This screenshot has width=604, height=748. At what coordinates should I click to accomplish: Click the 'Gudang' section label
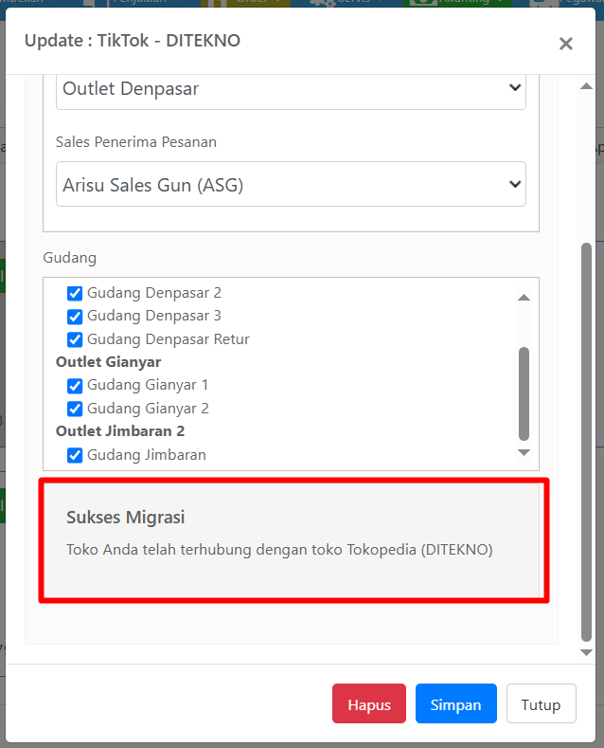pyautogui.click(x=69, y=258)
